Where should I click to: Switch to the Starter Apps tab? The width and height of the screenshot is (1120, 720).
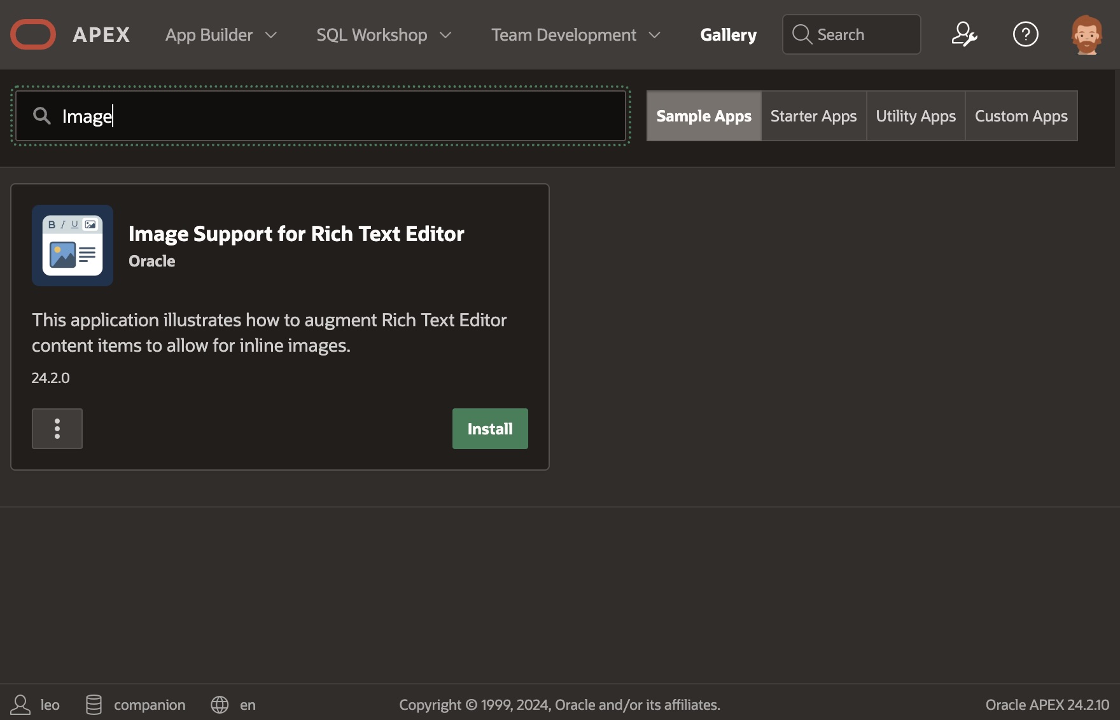(813, 116)
